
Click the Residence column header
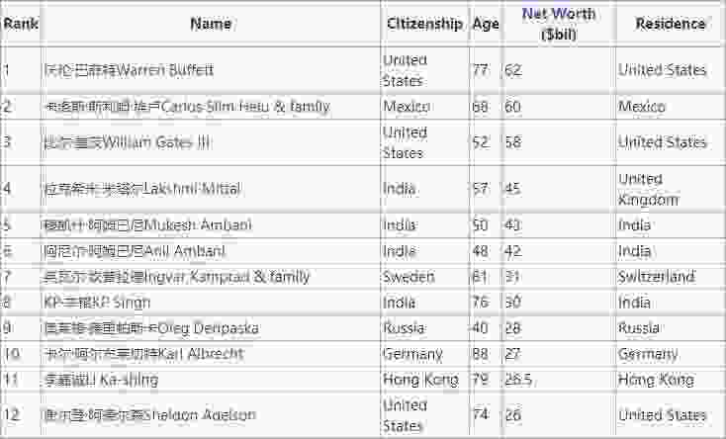(x=670, y=23)
